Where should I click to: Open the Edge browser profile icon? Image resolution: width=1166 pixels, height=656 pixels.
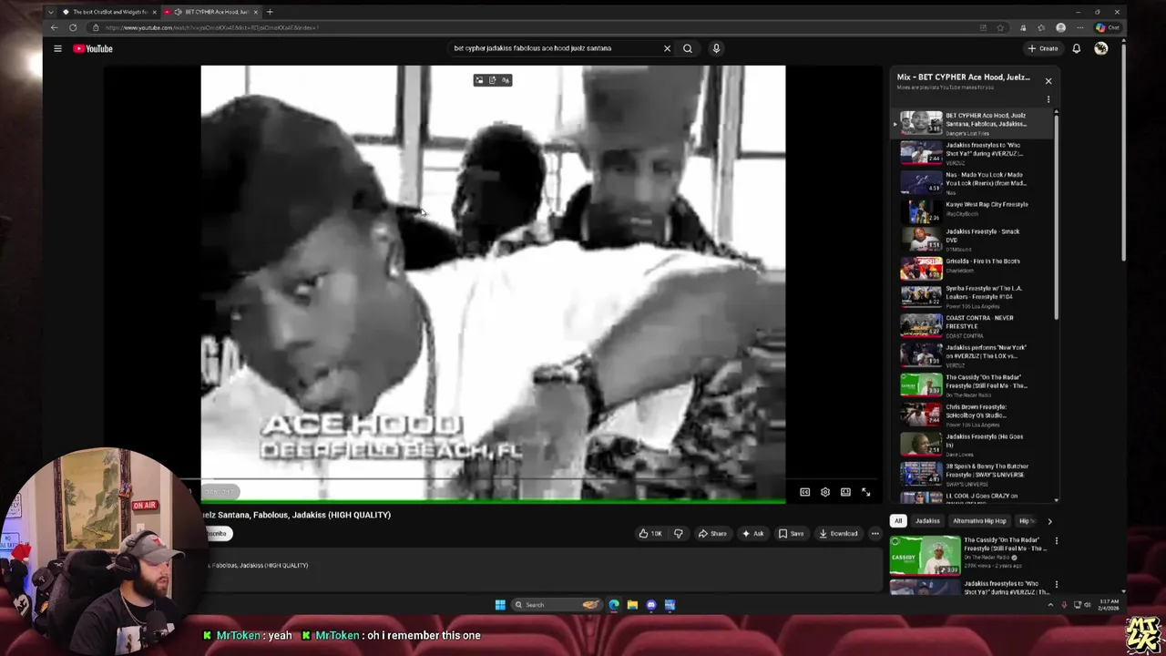coord(1060,27)
